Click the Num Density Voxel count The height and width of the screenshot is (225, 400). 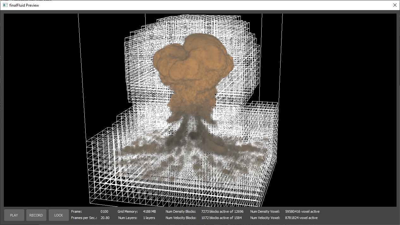(x=302, y=211)
